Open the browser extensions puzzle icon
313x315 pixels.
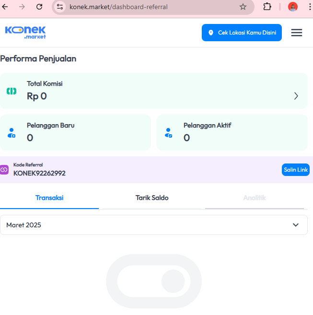(x=267, y=7)
